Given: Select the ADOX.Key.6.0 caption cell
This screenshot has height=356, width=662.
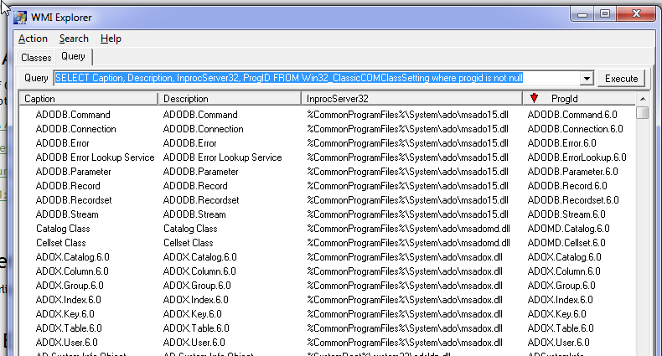Looking at the screenshot, I should coord(65,314).
